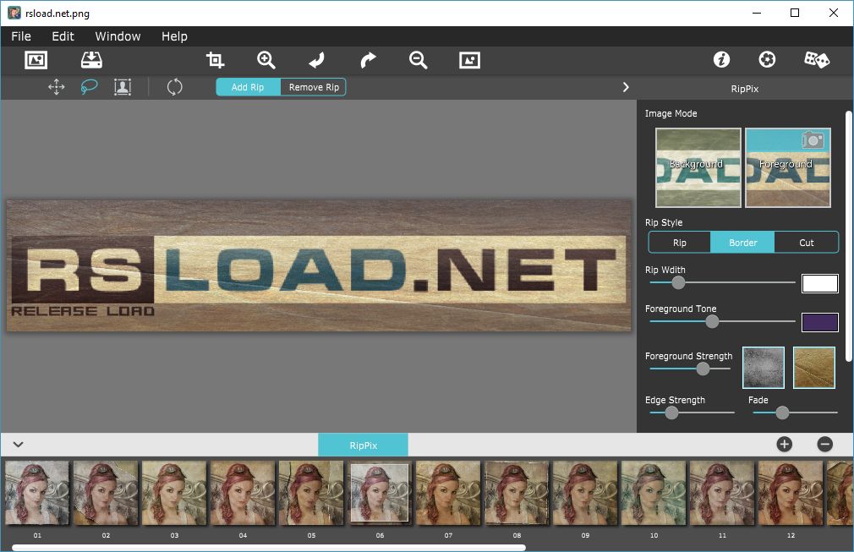Viewport: 854px width, 552px height.
Task: Select the lasso selection tool
Action: [x=89, y=87]
